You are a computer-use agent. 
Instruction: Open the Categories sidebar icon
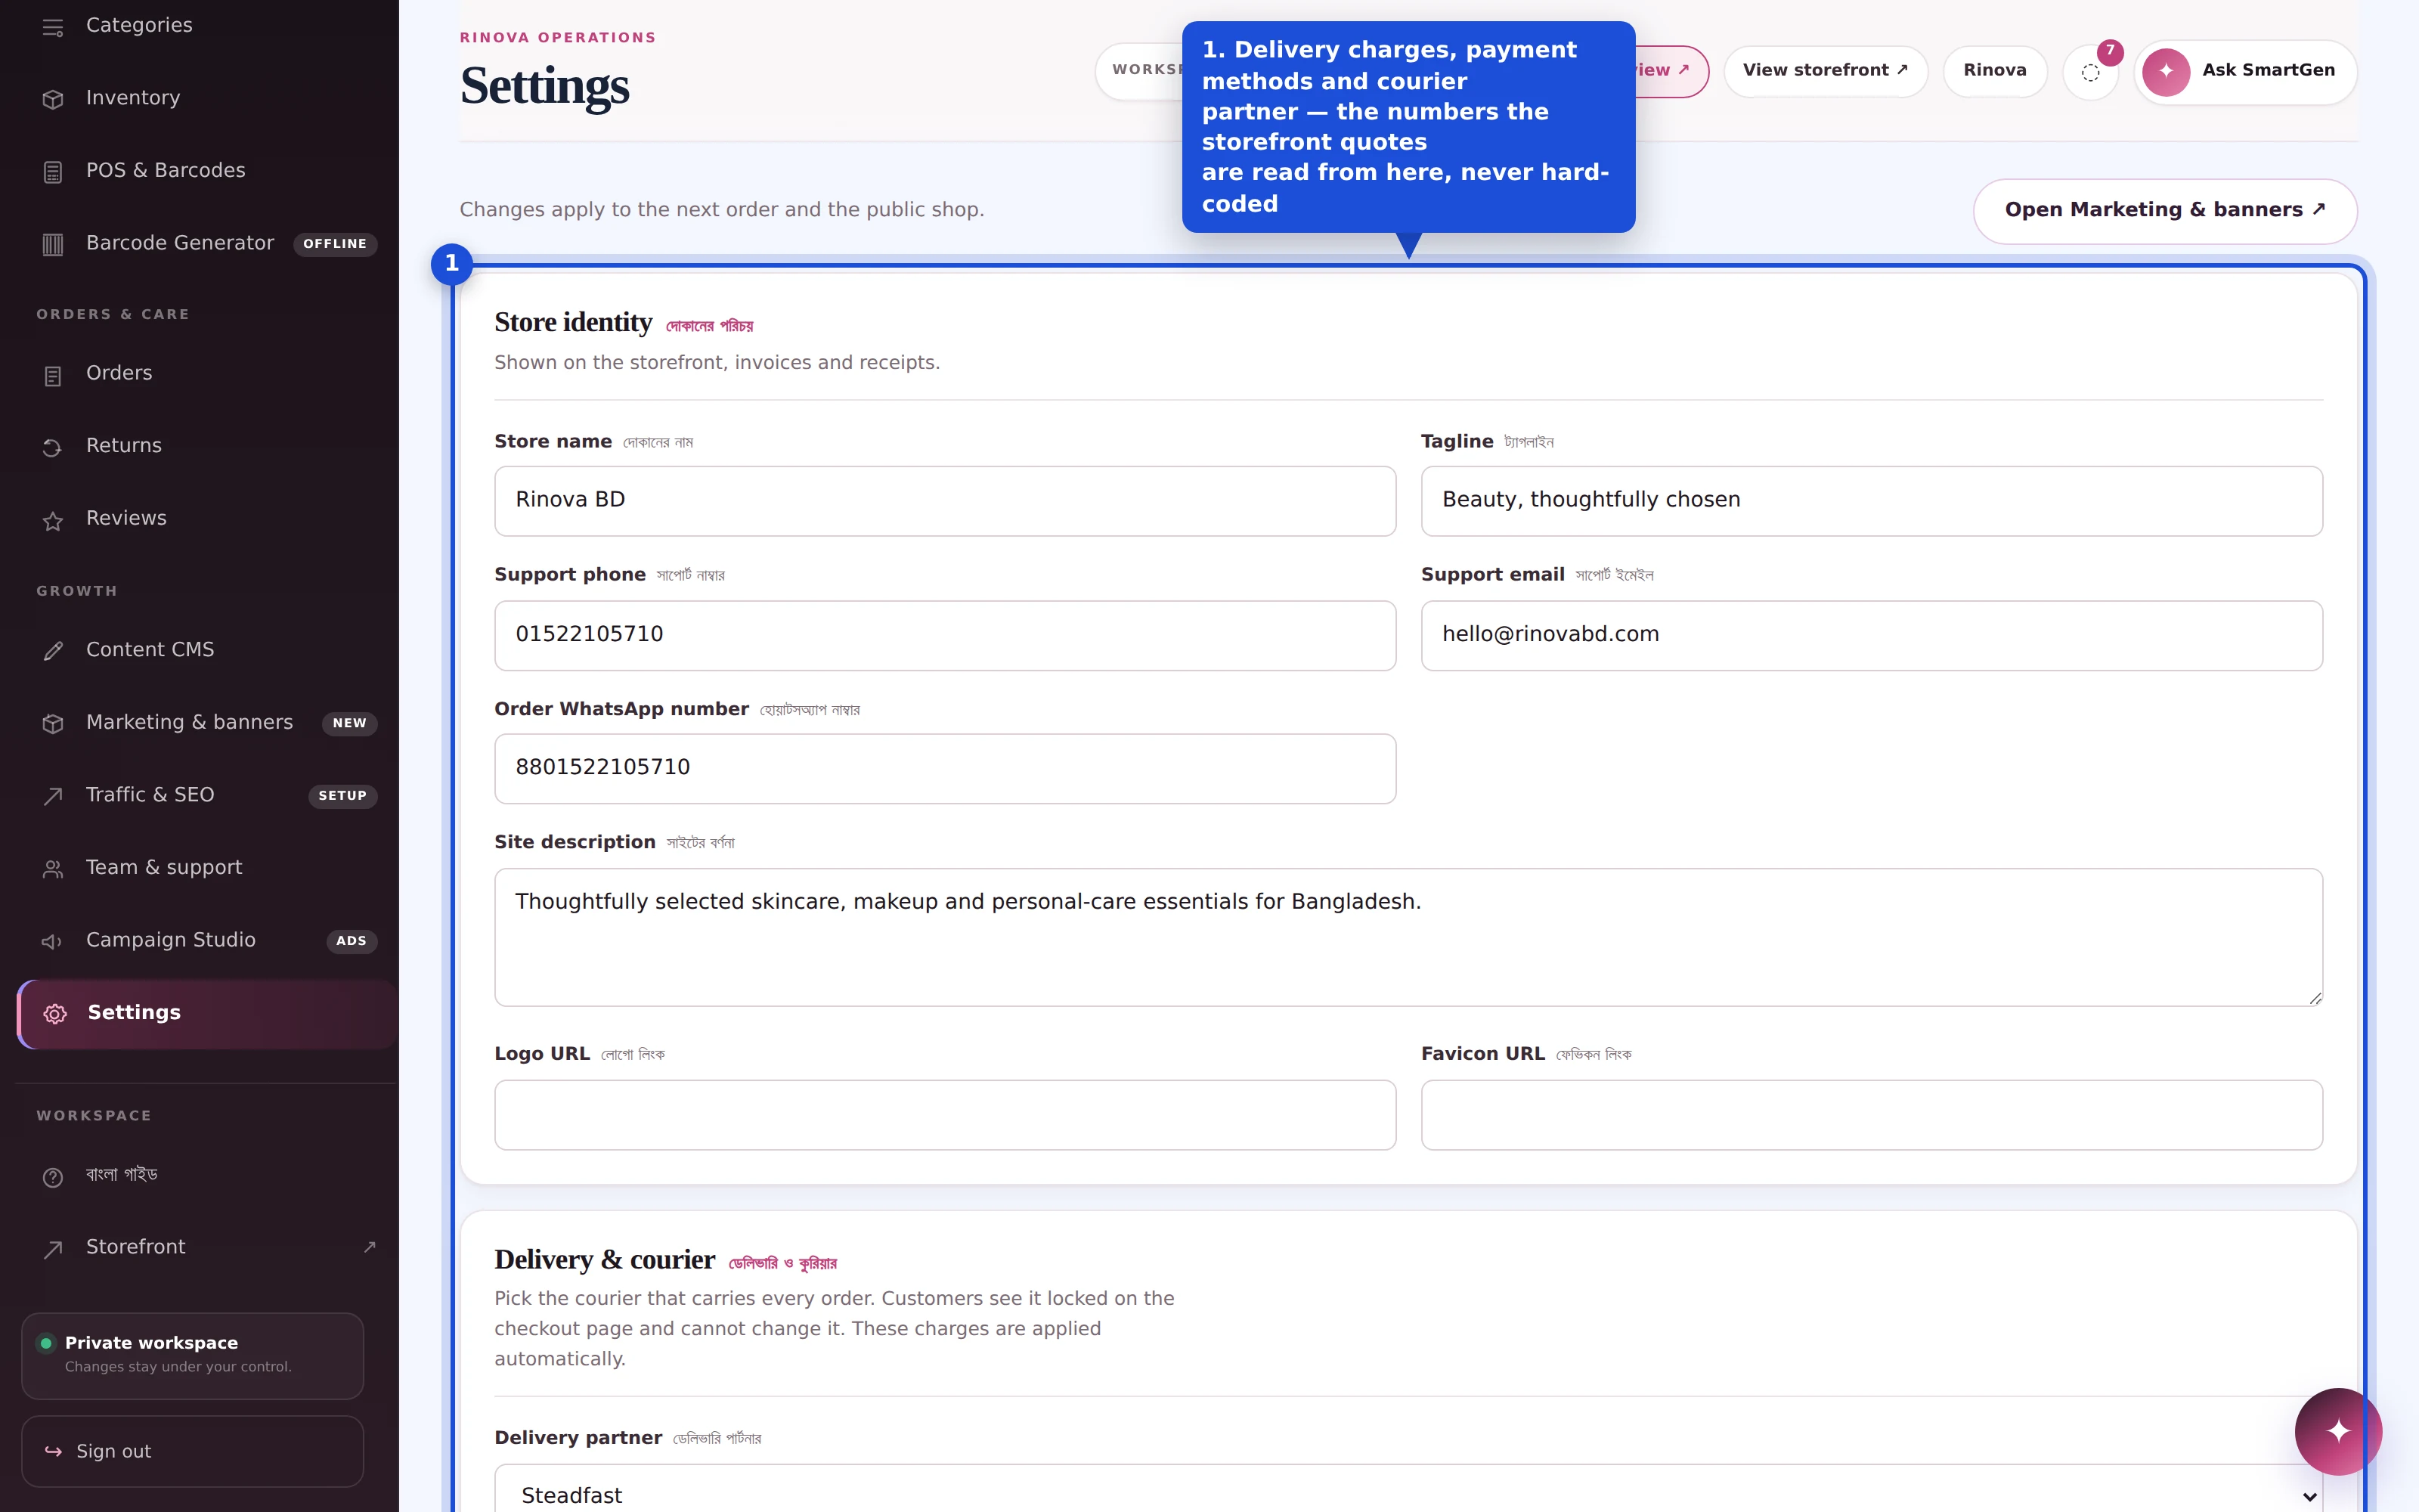point(53,27)
